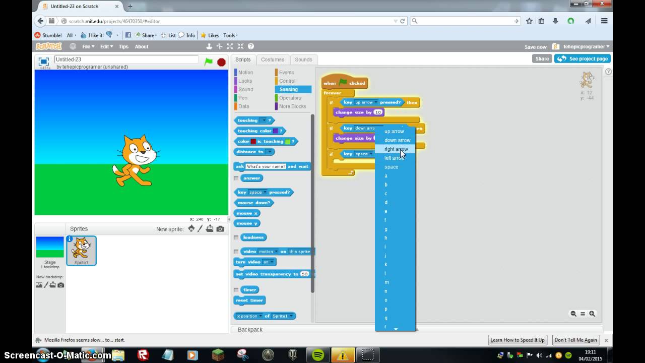Open Minecraft from the taskbar

click(218, 355)
